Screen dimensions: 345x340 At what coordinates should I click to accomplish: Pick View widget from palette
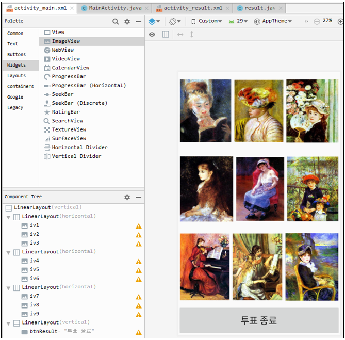[x=92, y=33]
